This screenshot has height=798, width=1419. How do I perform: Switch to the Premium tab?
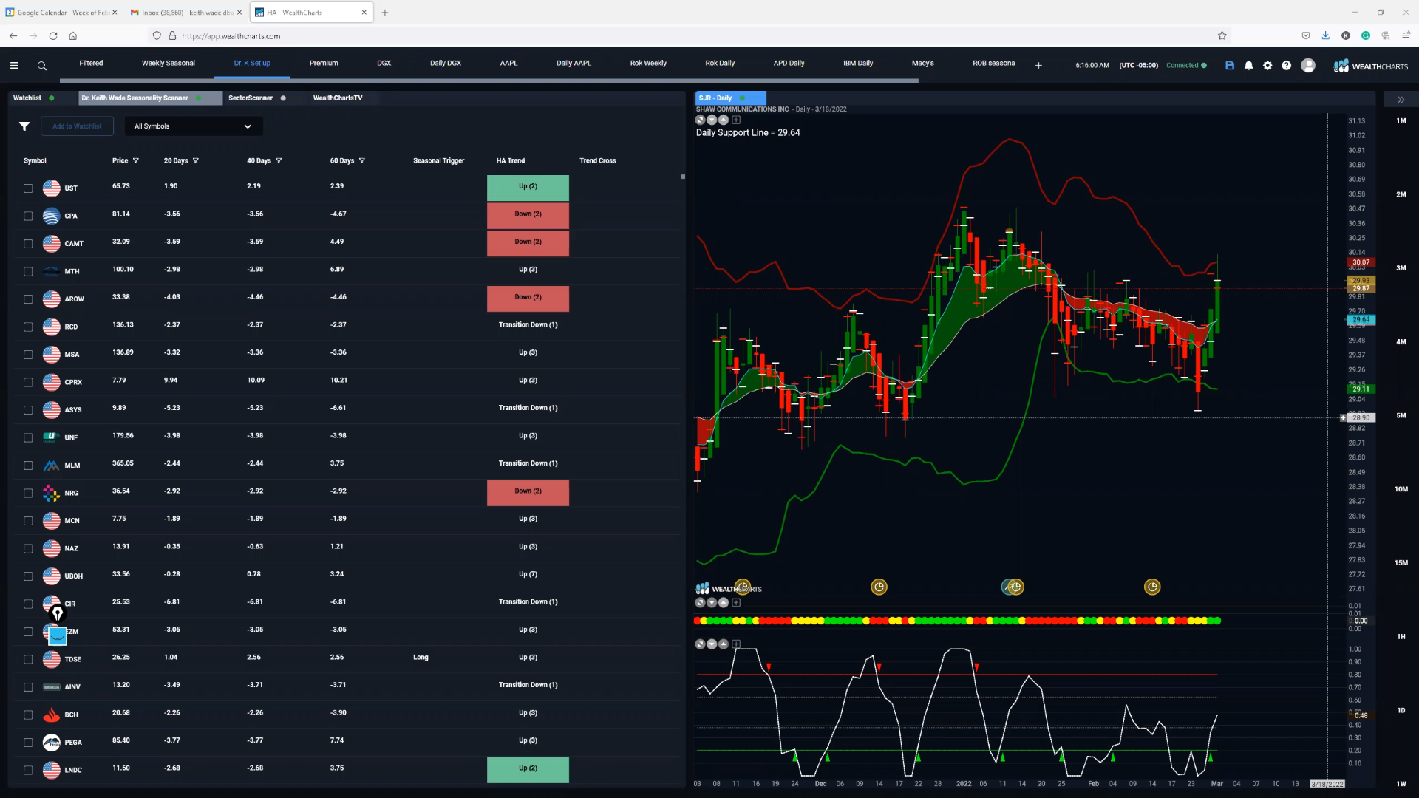324,63
